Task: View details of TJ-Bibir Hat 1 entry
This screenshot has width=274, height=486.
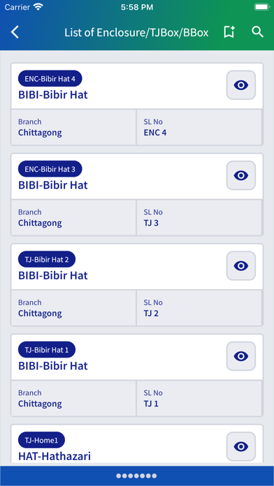Action: tap(240, 356)
